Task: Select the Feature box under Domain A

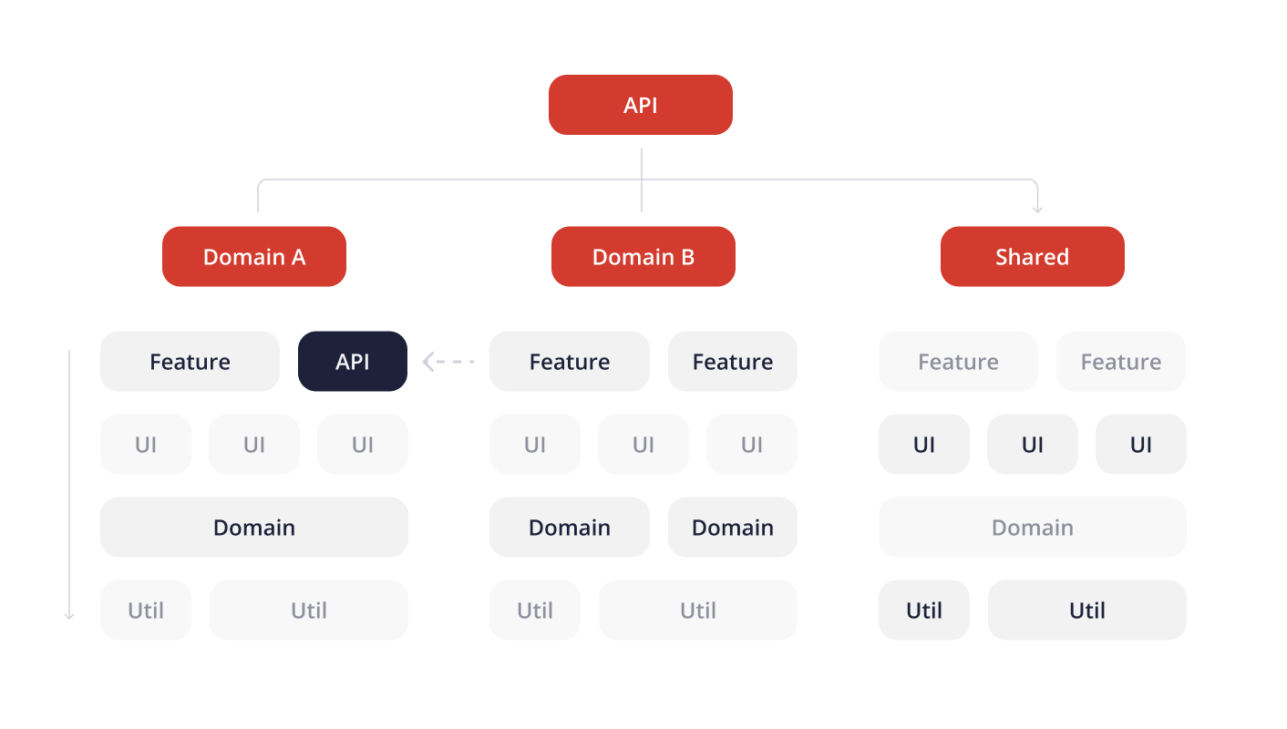Action: click(190, 362)
